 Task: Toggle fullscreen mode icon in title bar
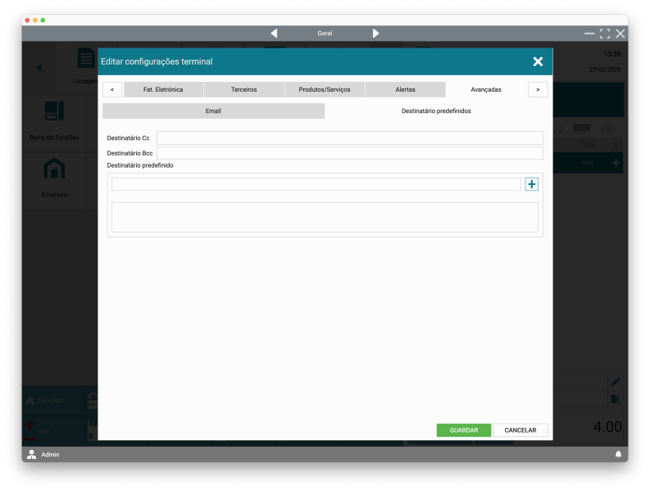pos(605,34)
